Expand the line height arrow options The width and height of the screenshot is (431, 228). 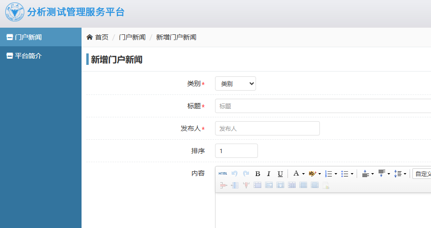point(405,174)
